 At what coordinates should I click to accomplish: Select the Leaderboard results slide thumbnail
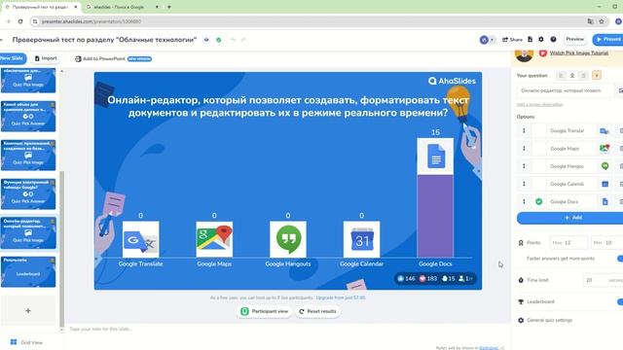point(28,272)
